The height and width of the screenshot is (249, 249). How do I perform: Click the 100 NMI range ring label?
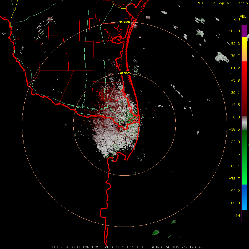[124, 22]
